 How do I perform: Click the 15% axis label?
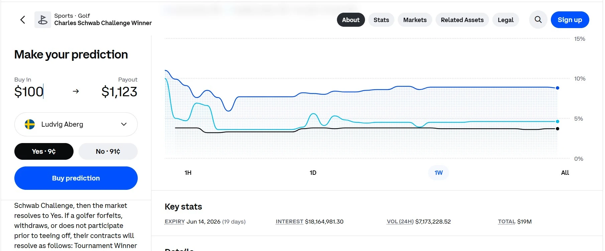click(x=580, y=39)
